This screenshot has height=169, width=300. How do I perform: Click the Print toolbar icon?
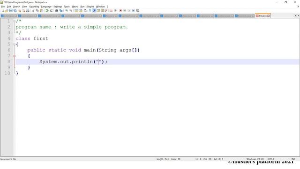pyautogui.click(x=28, y=11)
